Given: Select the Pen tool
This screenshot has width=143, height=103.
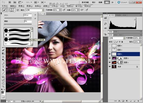Looking at the screenshot, I should 3,64.
